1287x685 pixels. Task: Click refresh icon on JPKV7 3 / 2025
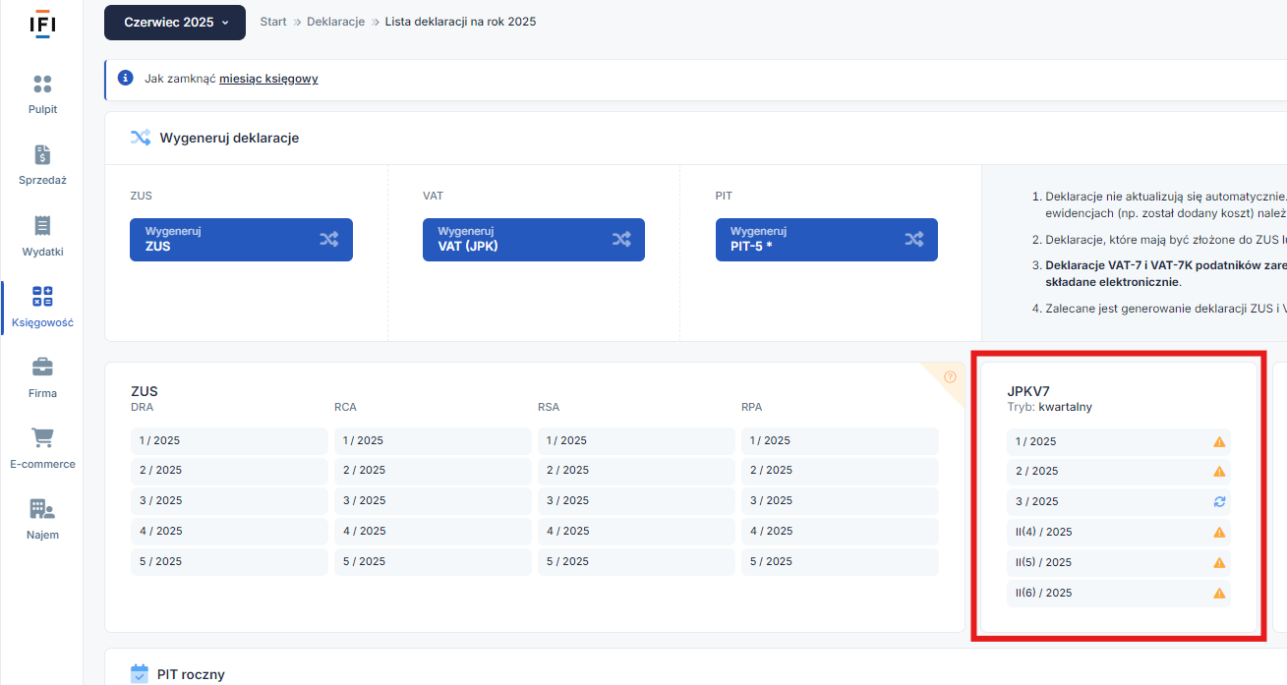(1219, 501)
